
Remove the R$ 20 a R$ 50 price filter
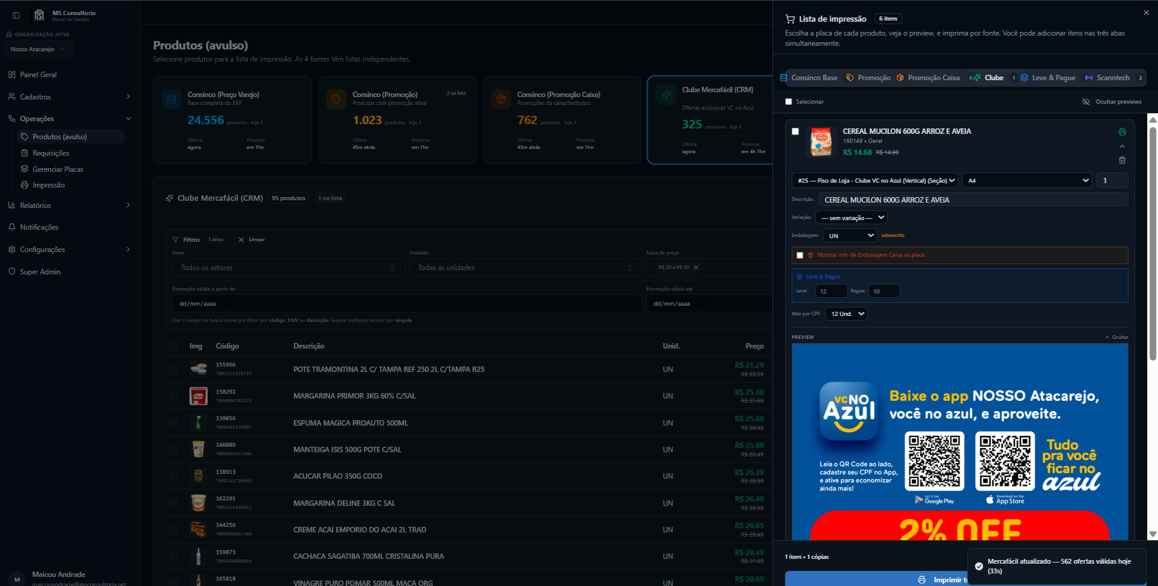tap(696, 268)
